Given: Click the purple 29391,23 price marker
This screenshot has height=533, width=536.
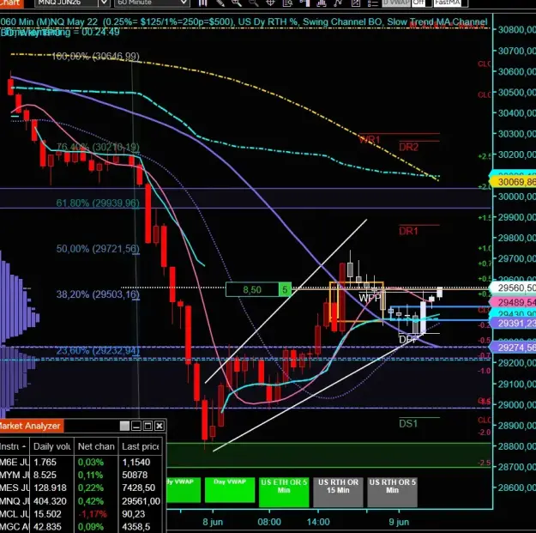Looking at the screenshot, I should point(514,324).
